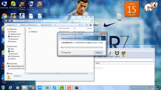Change the view mode icon in the Explorer toolbar
Viewport: 161px width, 90px height.
80,25
